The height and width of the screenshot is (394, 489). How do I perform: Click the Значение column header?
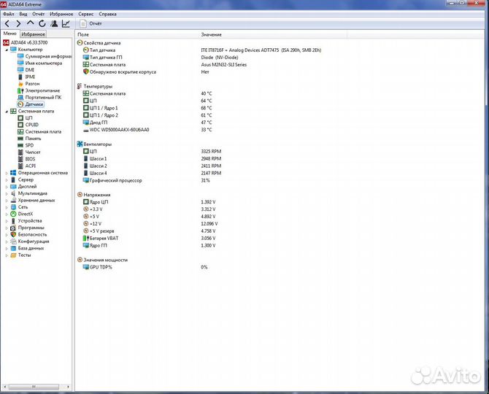click(211, 34)
